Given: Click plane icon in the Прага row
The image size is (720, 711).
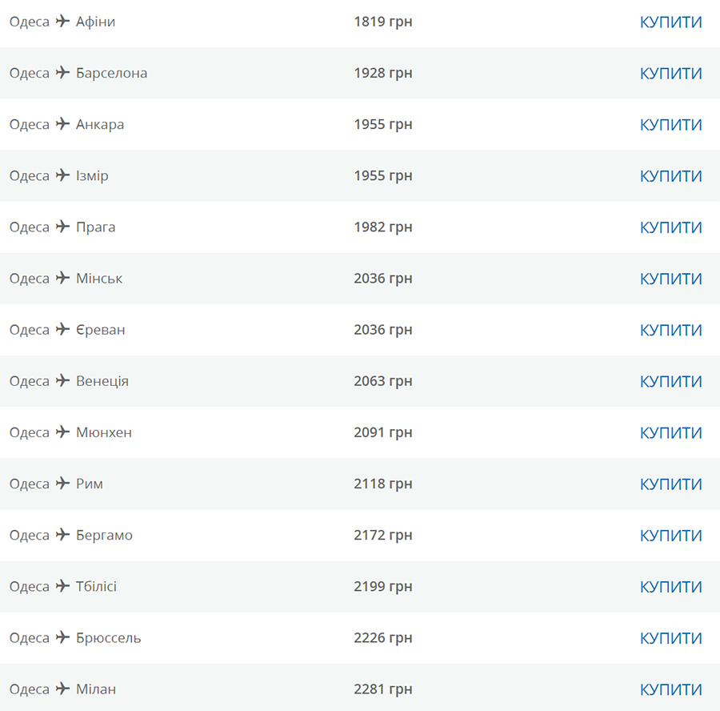Looking at the screenshot, I should pos(62,227).
